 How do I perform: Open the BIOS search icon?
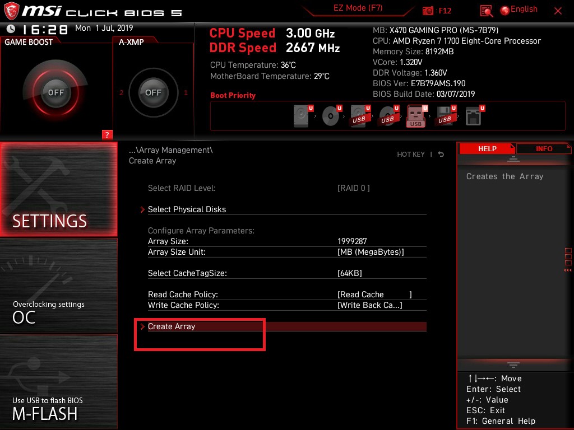(x=487, y=11)
